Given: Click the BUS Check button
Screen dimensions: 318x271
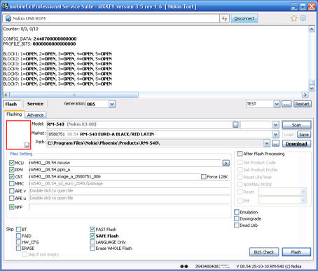Looking at the screenshot, I should (x=264, y=252).
